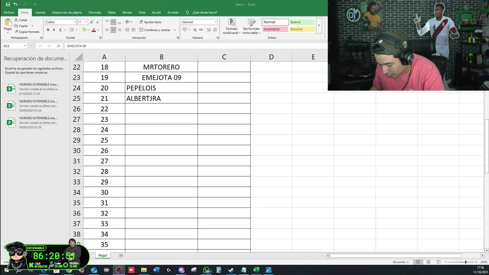Switch to page layout view in status bar
This screenshot has width=489, height=275.
[x=428, y=262]
